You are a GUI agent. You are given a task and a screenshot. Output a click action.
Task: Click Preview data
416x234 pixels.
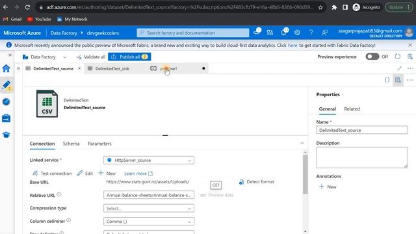pyautogui.click(x=217, y=195)
